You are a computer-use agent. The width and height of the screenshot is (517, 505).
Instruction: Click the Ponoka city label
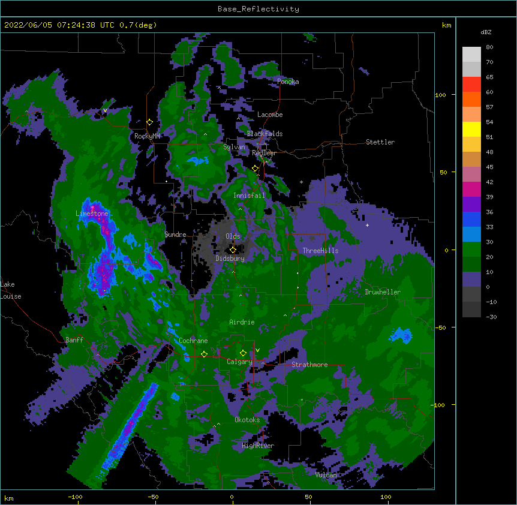point(288,82)
